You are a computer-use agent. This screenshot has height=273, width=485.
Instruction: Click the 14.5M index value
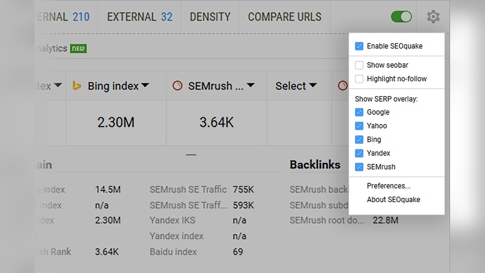108,190
